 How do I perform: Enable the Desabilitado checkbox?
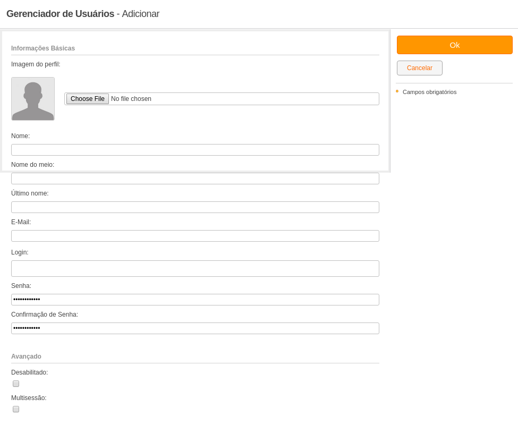tap(16, 384)
